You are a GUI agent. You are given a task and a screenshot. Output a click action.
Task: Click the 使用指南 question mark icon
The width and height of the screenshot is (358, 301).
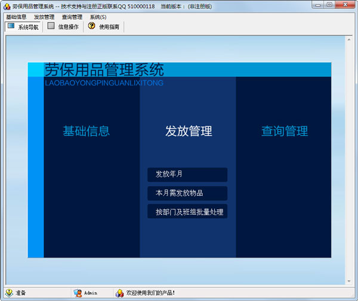coord(91,26)
